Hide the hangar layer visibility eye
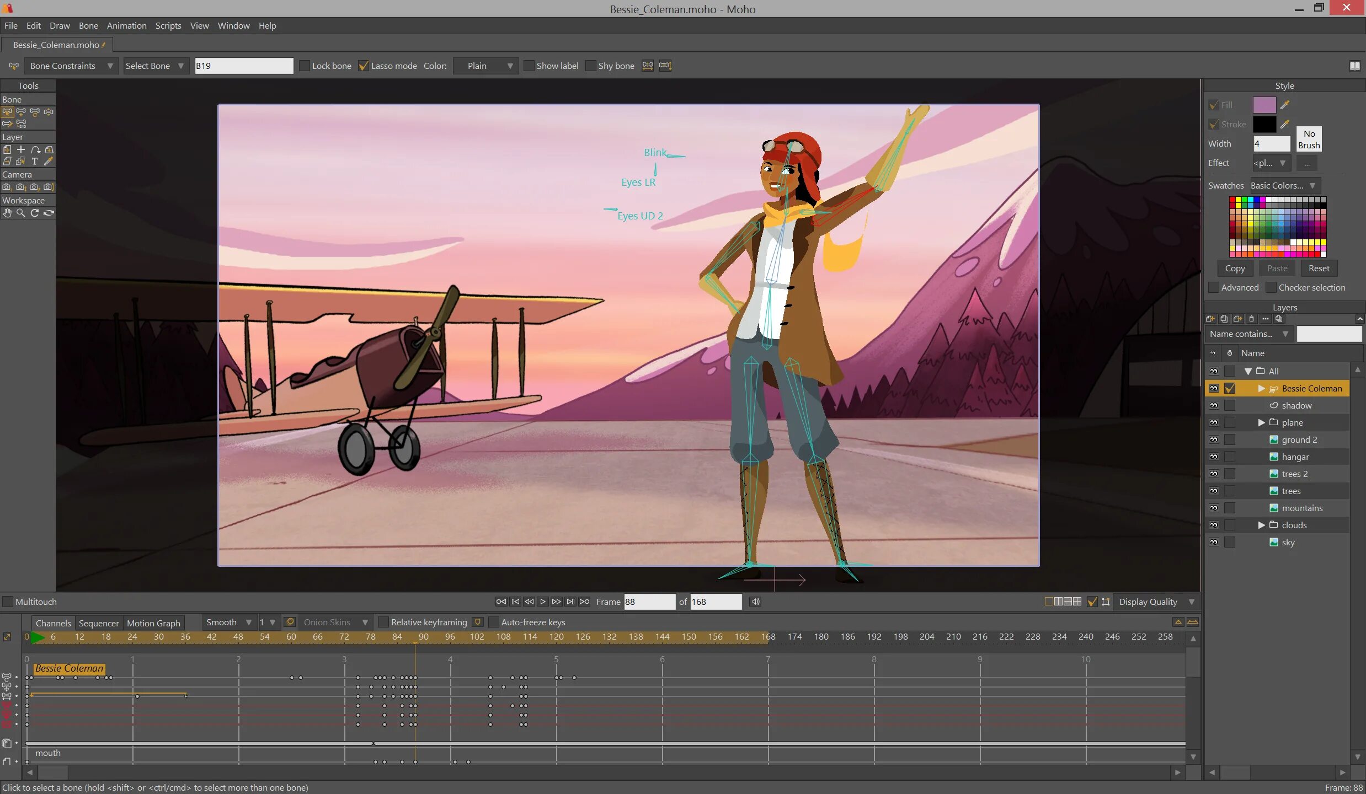 [x=1213, y=457]
